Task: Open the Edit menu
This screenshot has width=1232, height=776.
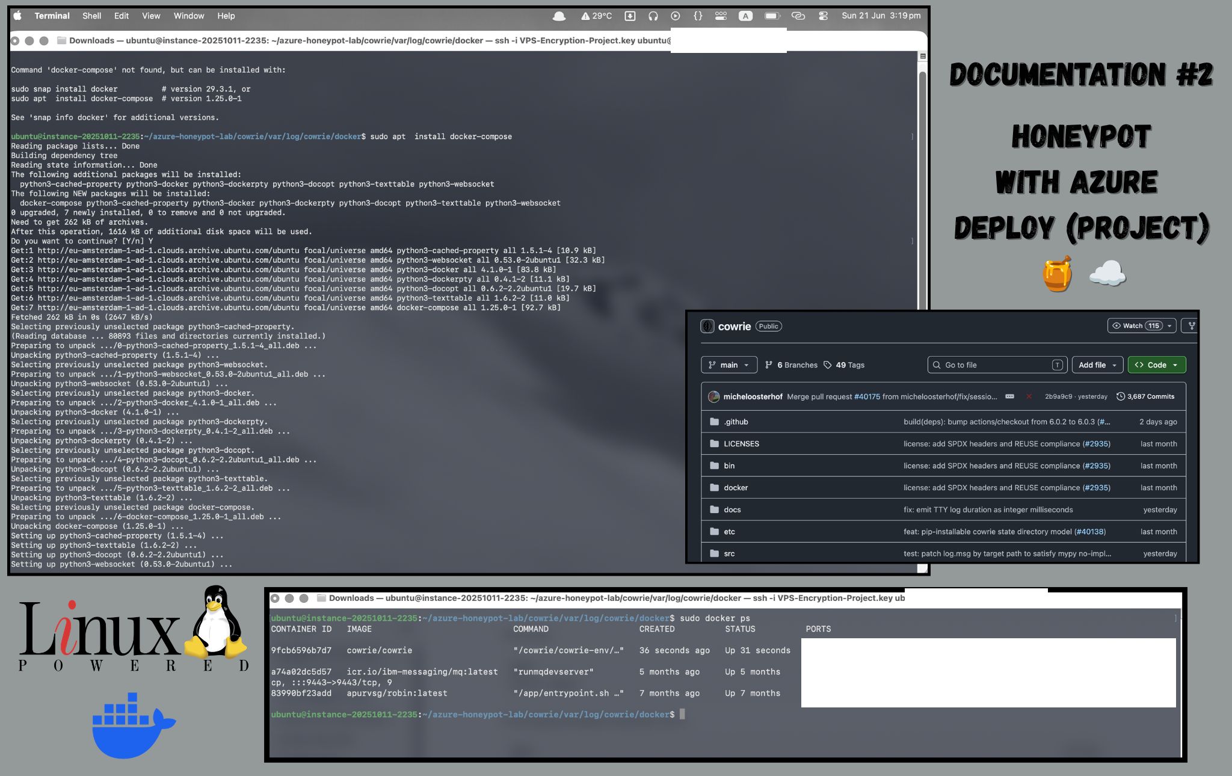Action: pyautogui.click(x=122, y=16)
